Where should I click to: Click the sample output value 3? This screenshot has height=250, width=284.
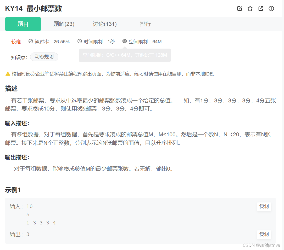[28, 234]
